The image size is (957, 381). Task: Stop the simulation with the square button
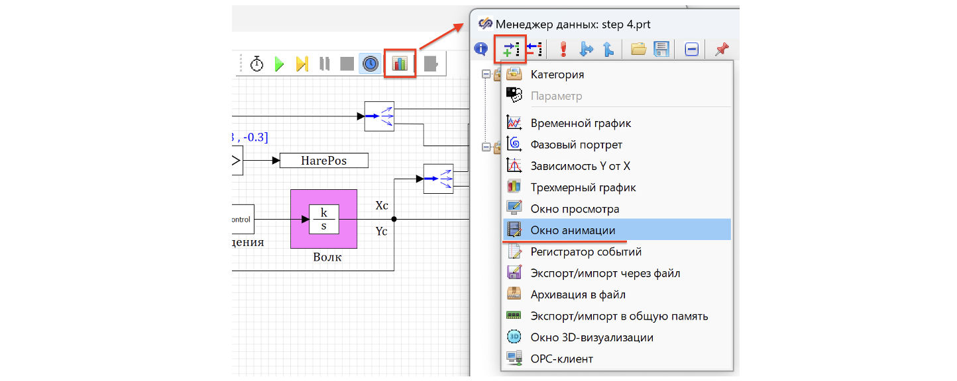click(347, 63)
